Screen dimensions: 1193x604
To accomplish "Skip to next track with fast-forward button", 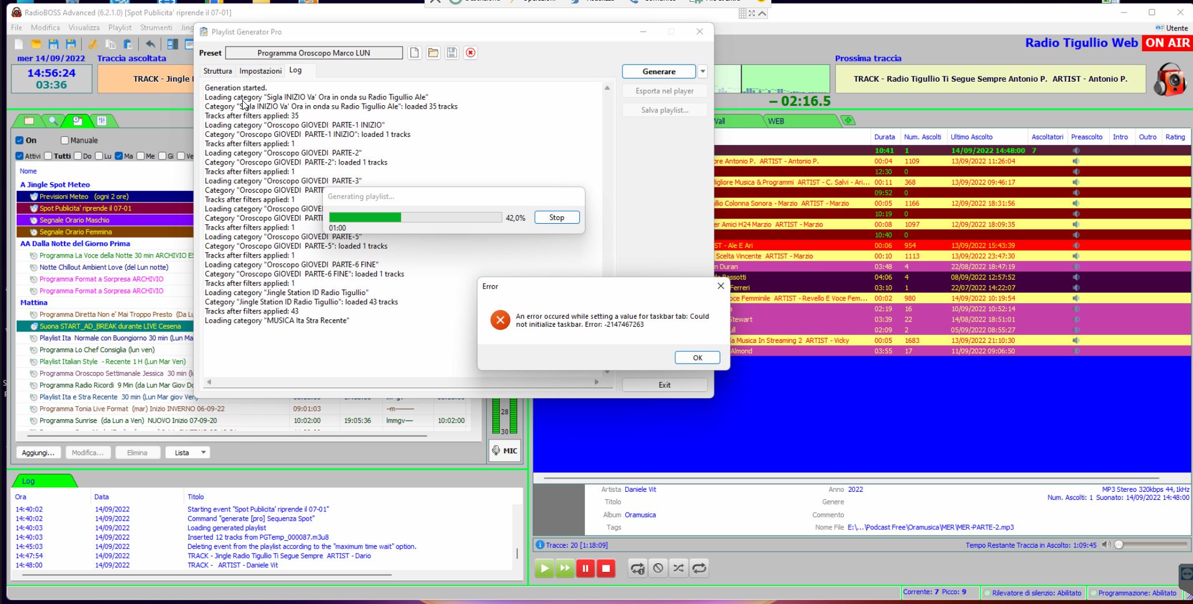I will [x=565, y=568].
